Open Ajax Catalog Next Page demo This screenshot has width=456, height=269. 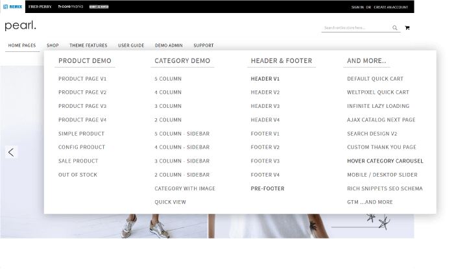[381, 120]
